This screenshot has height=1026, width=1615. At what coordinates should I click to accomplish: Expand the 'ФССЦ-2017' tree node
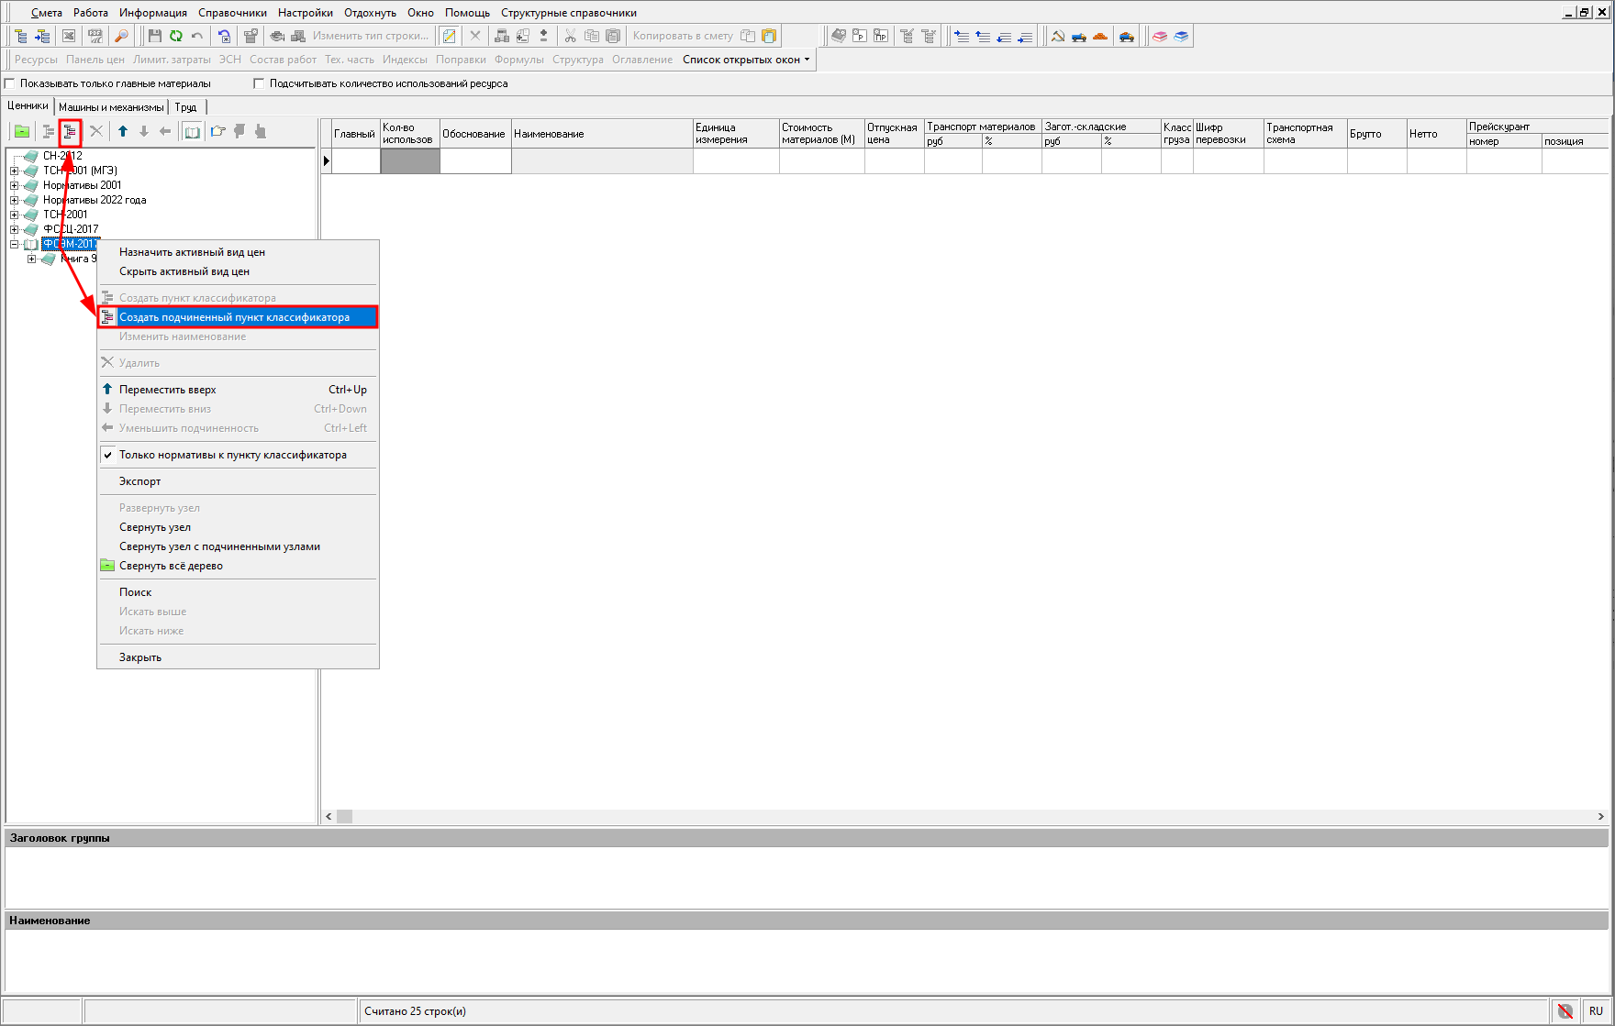tap(15, 229)
